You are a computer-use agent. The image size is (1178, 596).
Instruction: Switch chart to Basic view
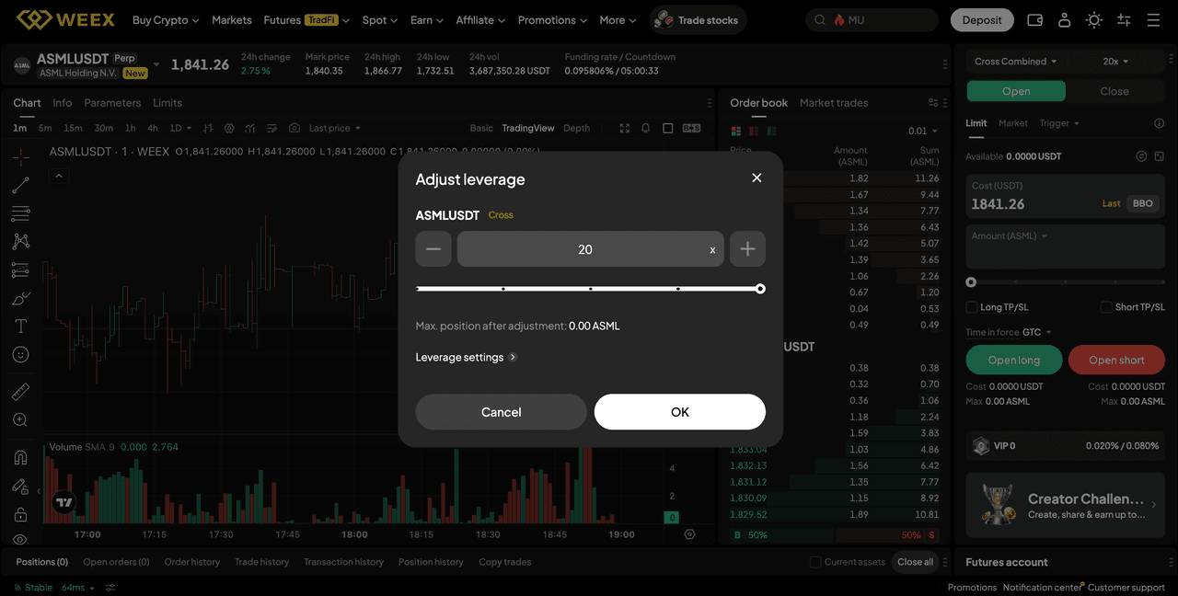[481, 128]
